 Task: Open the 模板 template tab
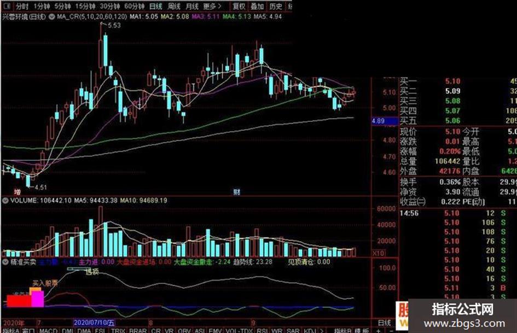pos(362,330)
